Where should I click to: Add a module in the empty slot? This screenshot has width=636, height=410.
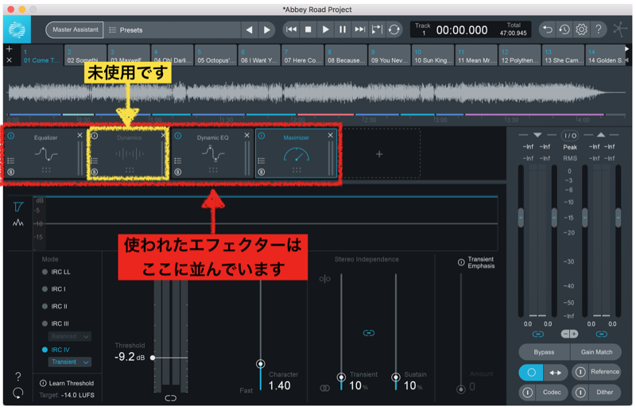379,154
